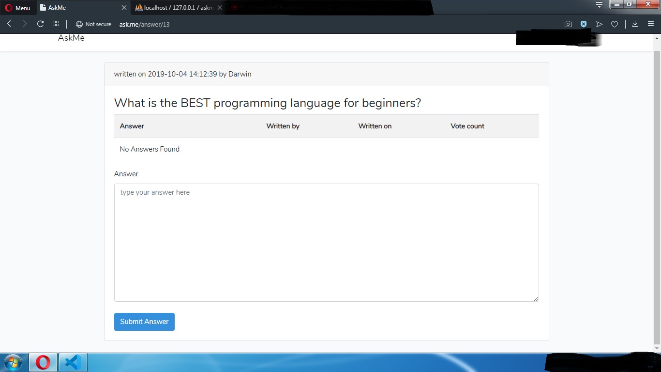
Task: Click the written on 2019-10-04 by Darwin text
Action: coord(182,74)
